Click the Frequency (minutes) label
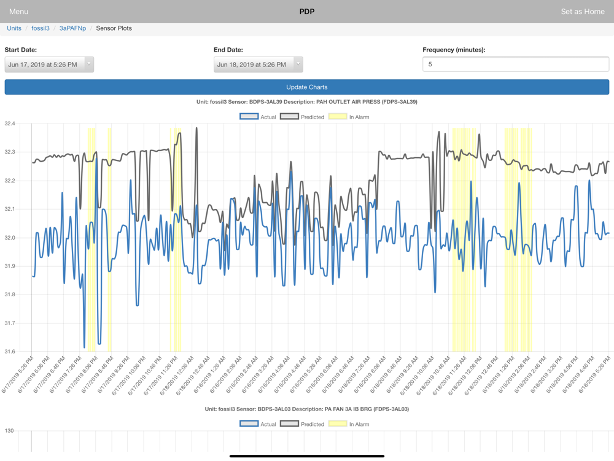Viewport: 614px width, 461px height. coord(454,50)
